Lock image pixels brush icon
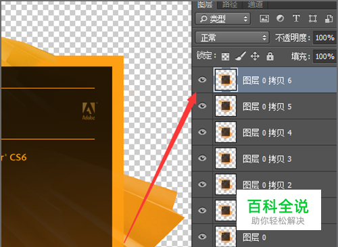 click(241, 56)
